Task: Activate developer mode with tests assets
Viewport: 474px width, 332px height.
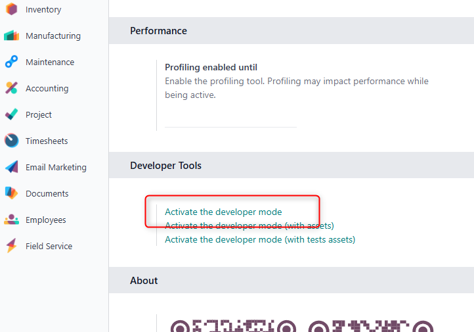Action: (x=260, y=240)
